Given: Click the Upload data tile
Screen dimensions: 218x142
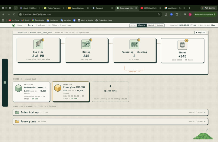Looking at the screenshot, I should point(110,92).
